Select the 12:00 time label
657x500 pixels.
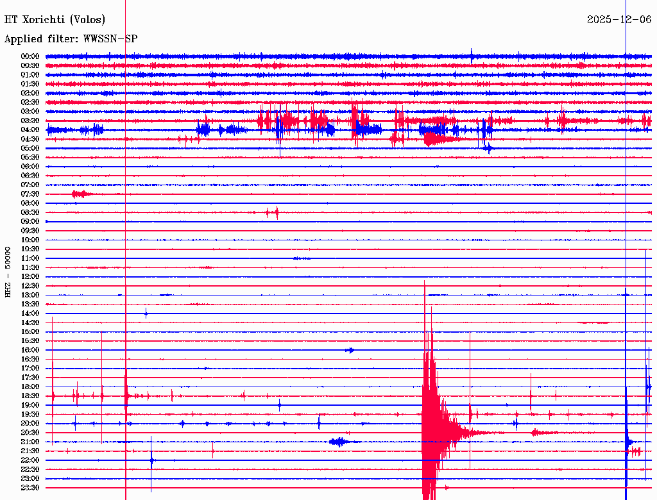tap(30, 277)
